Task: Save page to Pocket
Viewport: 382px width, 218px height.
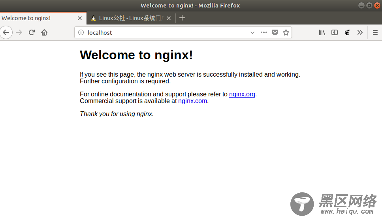Action: coord(275,32)
